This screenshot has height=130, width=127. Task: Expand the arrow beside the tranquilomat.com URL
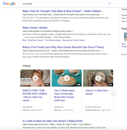(x=102, y=51)
